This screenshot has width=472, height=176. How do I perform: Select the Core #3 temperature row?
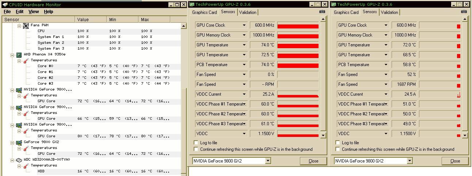[109, 84]
